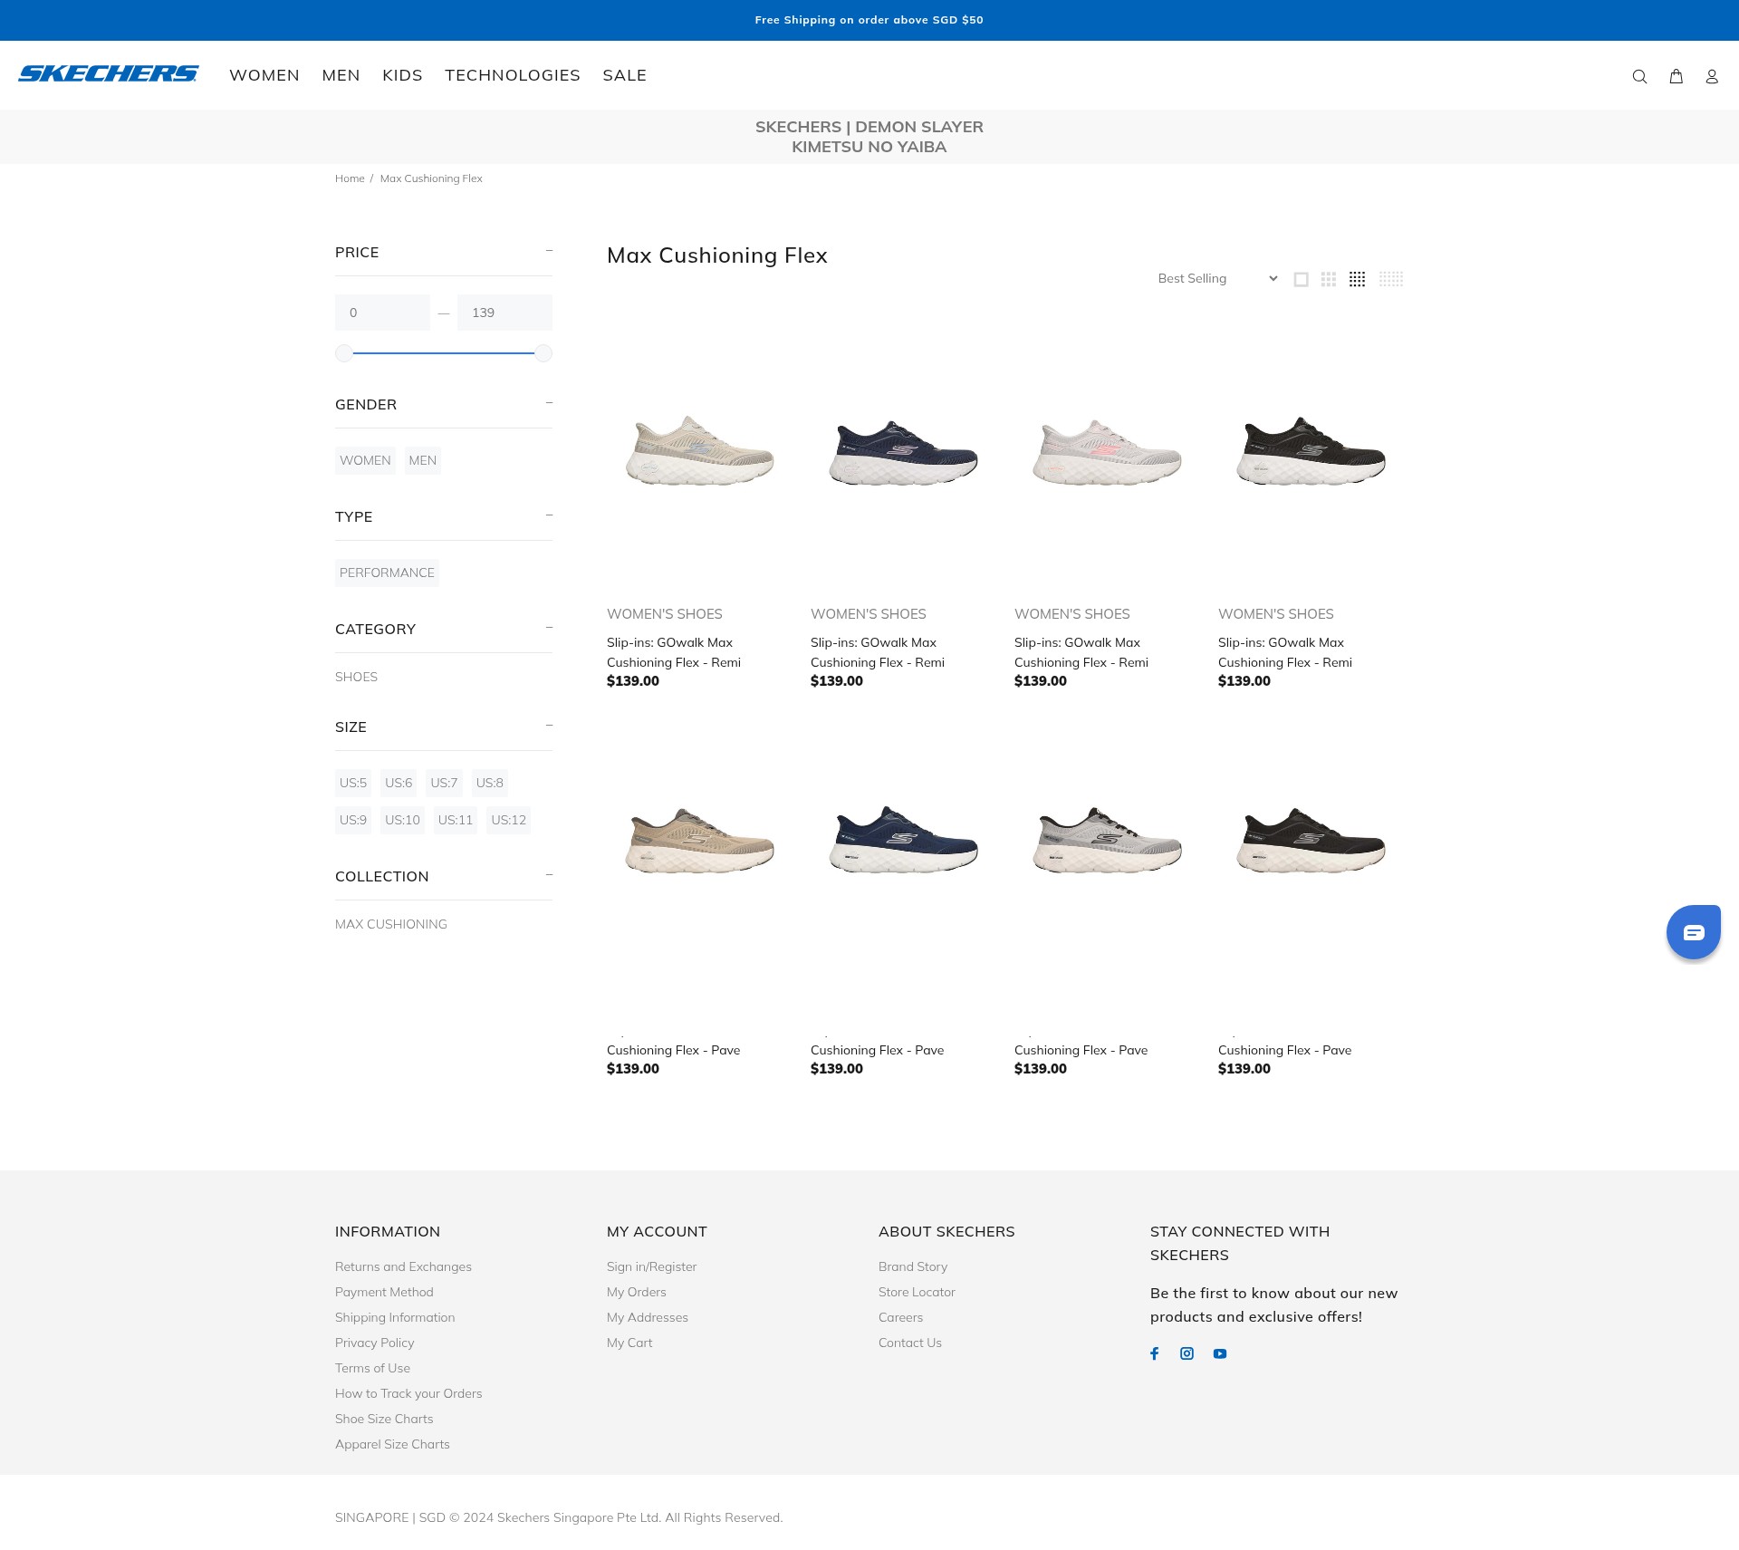1739x1550 pixels.
Task: Visit the Skechers Facebook page icon
Action: 1155,1353
